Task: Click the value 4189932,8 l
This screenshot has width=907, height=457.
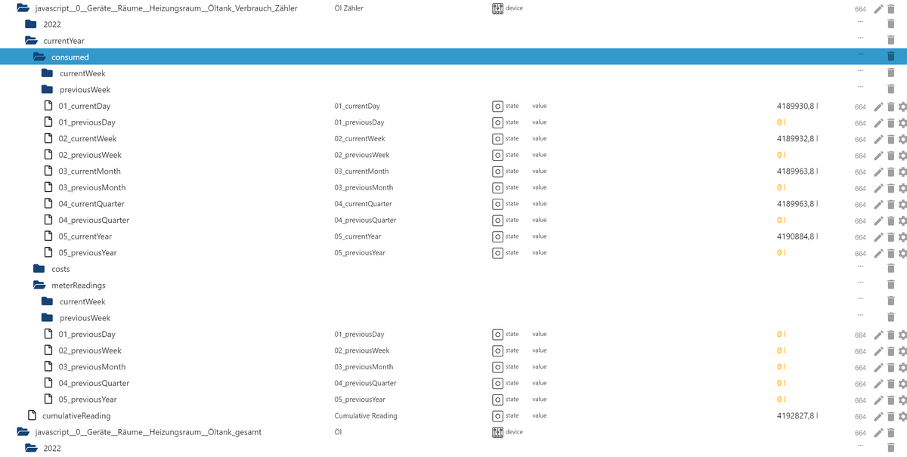Action: click(797, 139)
